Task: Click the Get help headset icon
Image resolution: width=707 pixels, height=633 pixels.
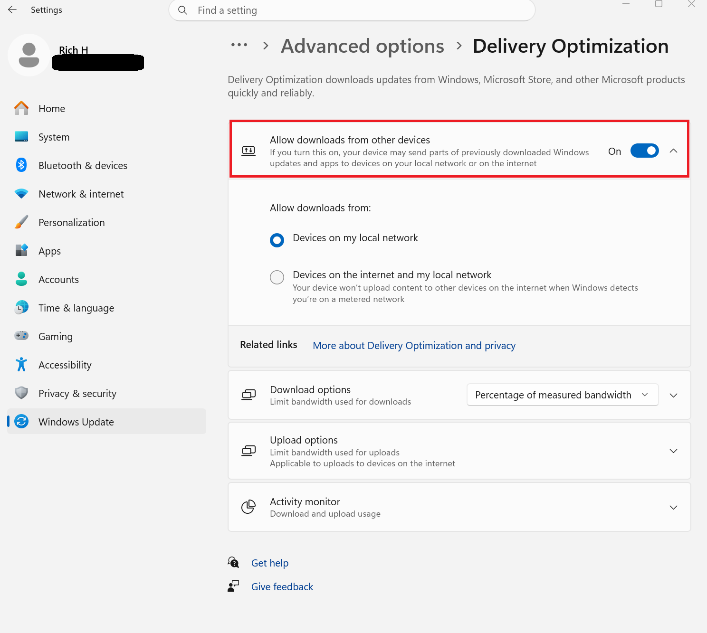Action: (233, 562)
